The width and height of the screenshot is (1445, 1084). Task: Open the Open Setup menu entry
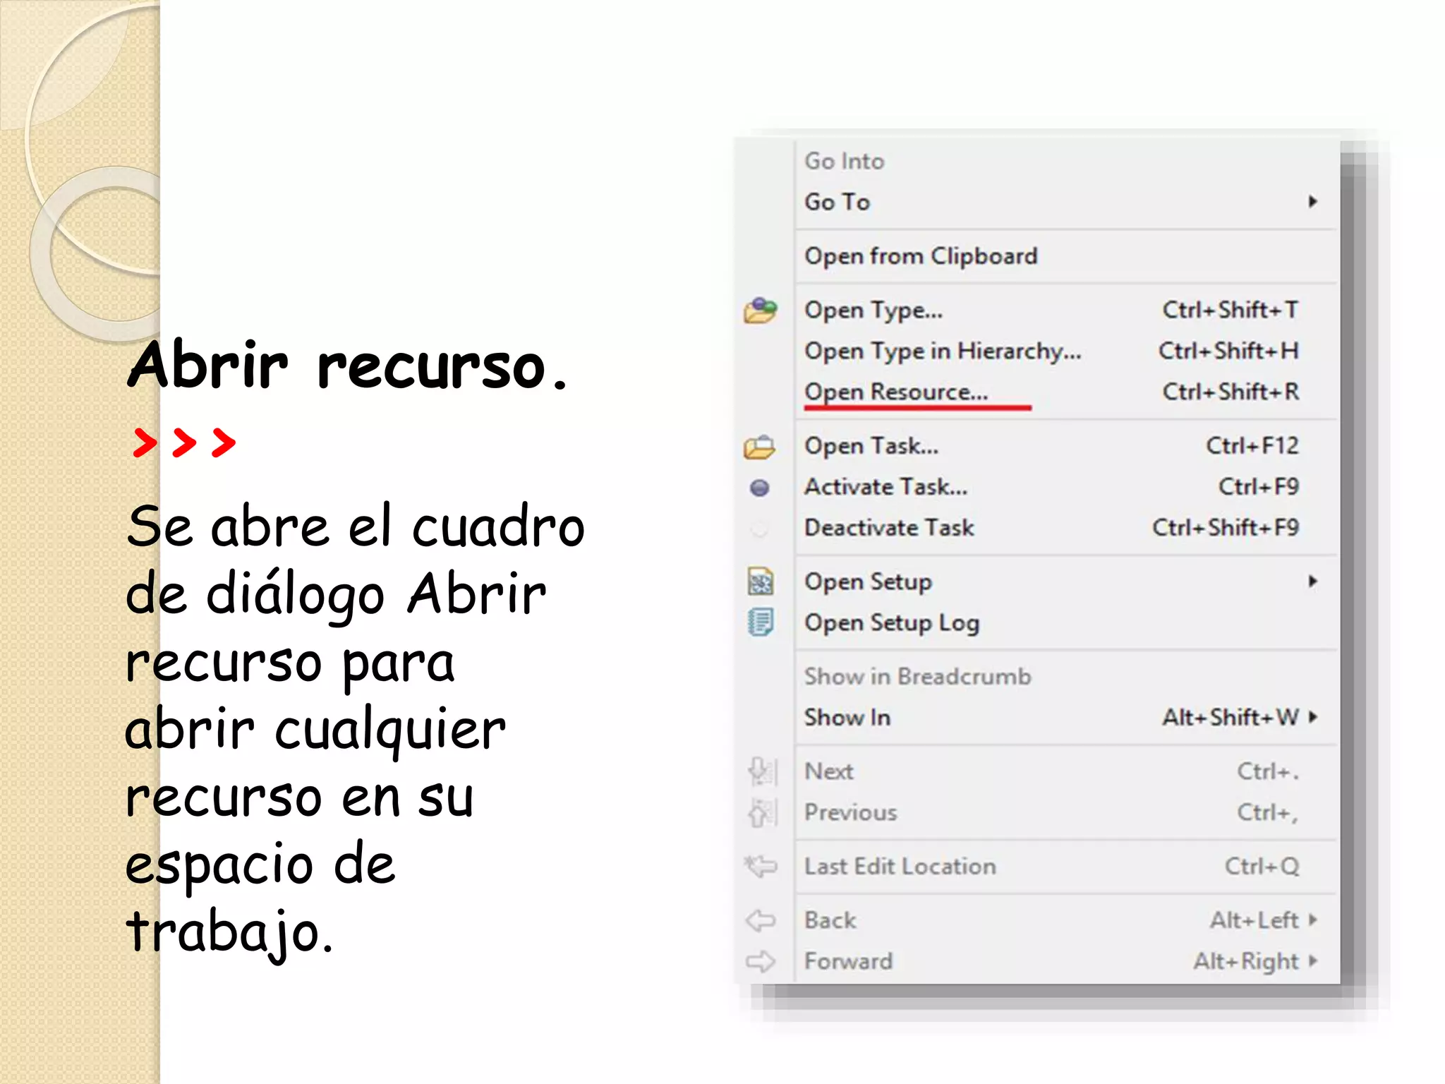pos(1067,582)
